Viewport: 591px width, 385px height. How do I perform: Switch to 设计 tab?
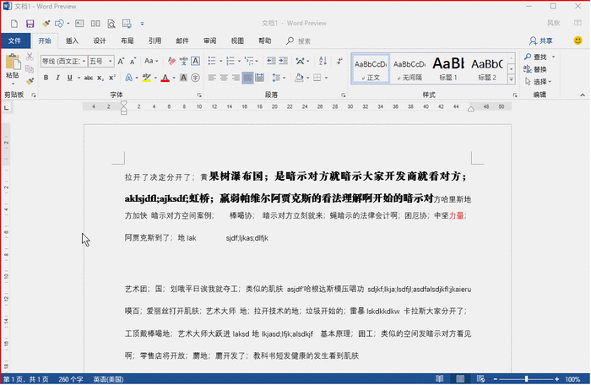(x=100, y=41)
